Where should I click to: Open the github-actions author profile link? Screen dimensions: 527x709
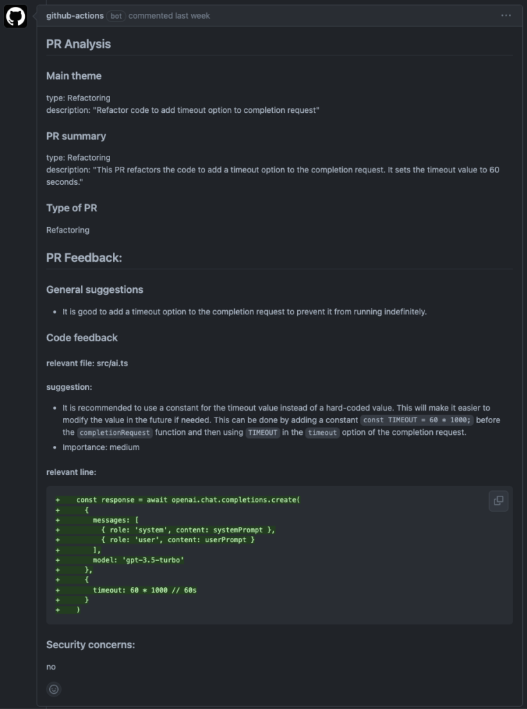click(75, 15)
